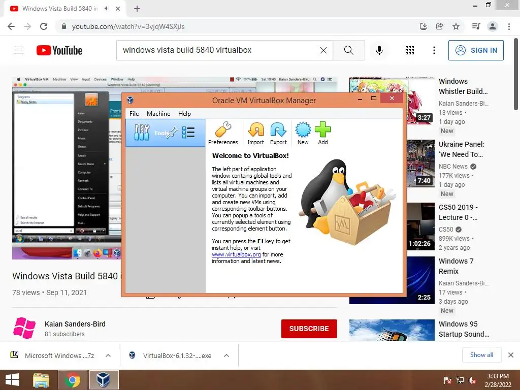Open the File menu in VirtualBox
Screen dimensions: 520x390
click(134, 113)
